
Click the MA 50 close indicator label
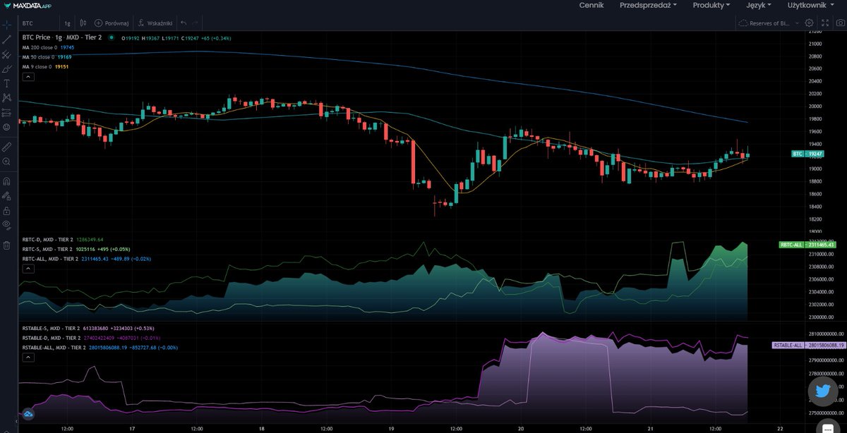point(37,56)
